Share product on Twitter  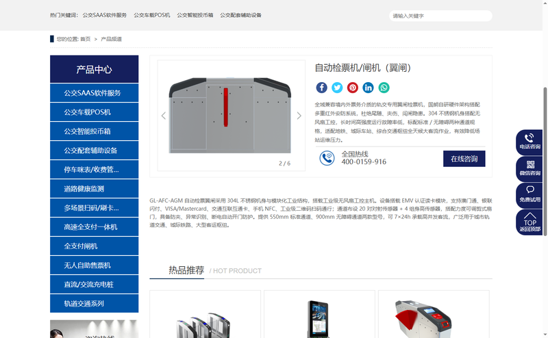[337, 88]
